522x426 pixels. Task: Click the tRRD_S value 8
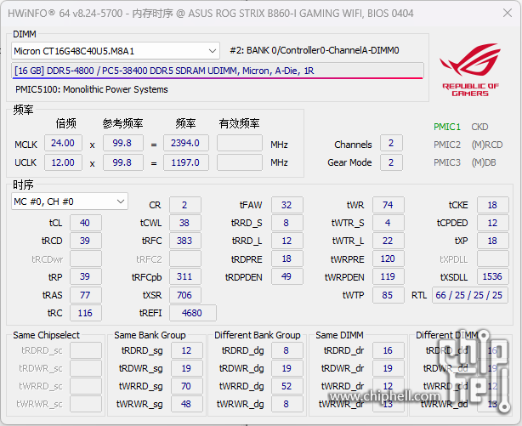pyautogui.click(x=287, y=223)
